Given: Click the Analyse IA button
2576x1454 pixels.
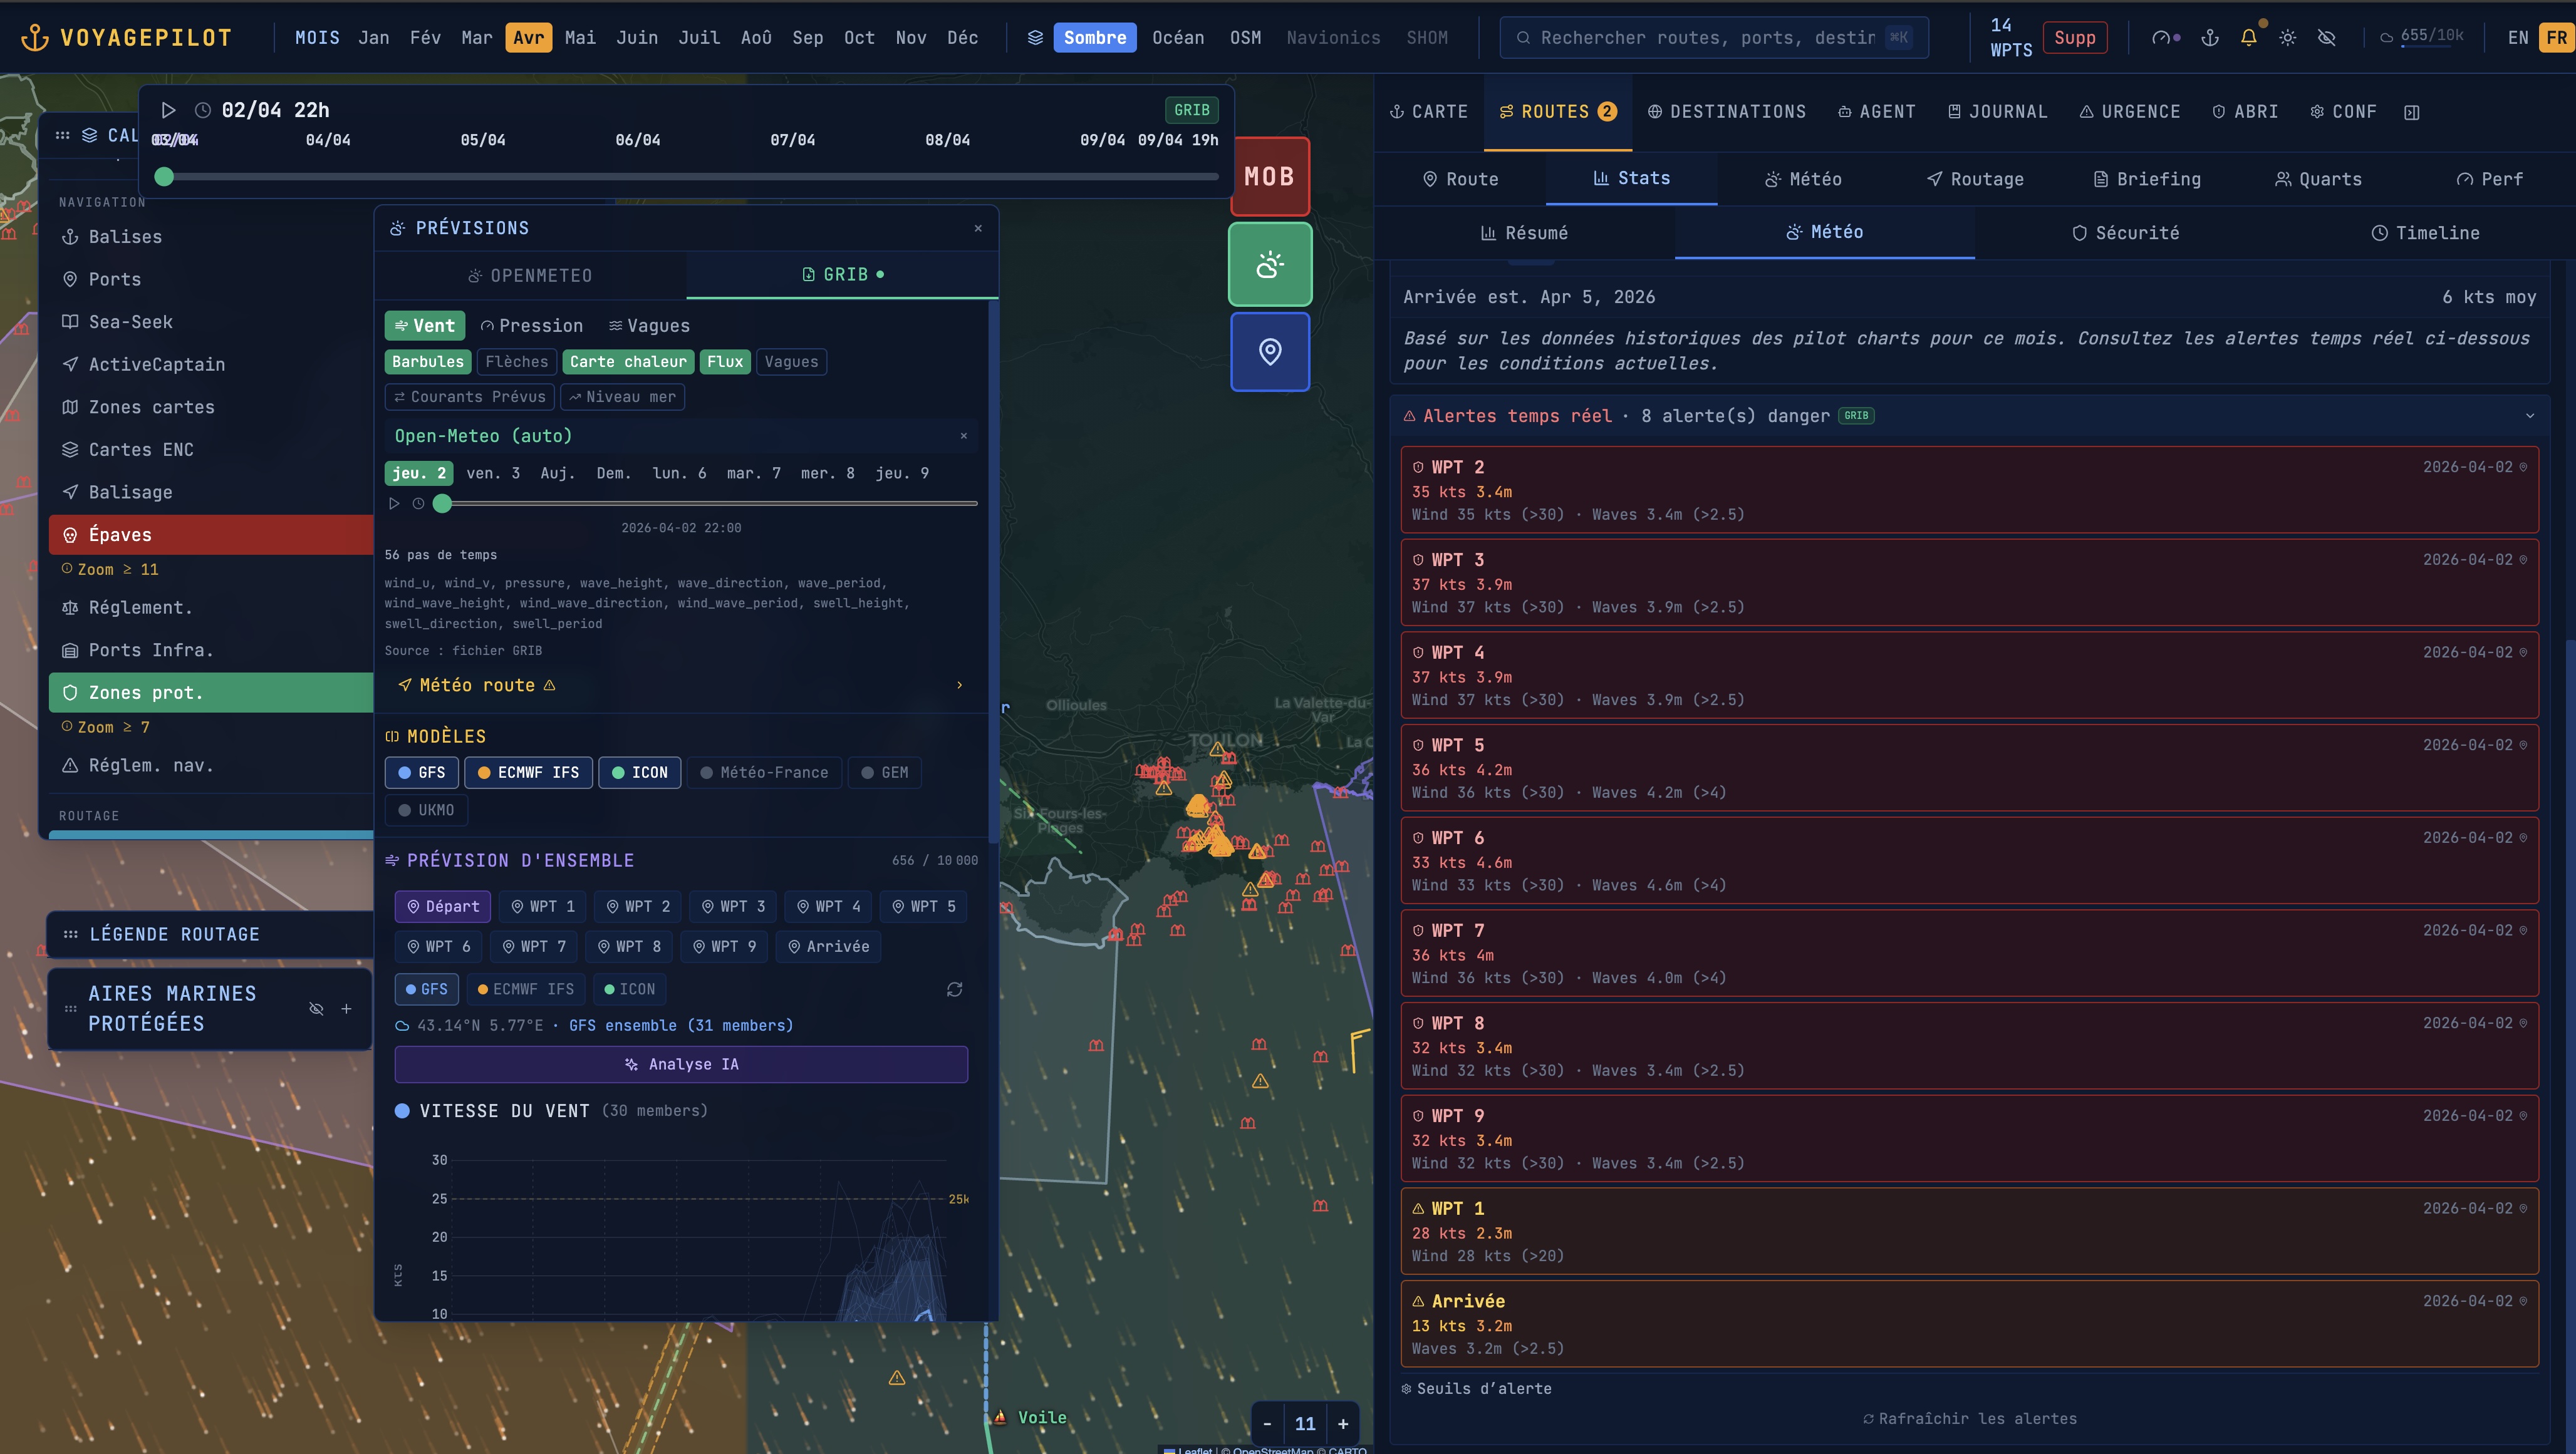Looking at the screenshot, I should click(x=681, y=1065).
